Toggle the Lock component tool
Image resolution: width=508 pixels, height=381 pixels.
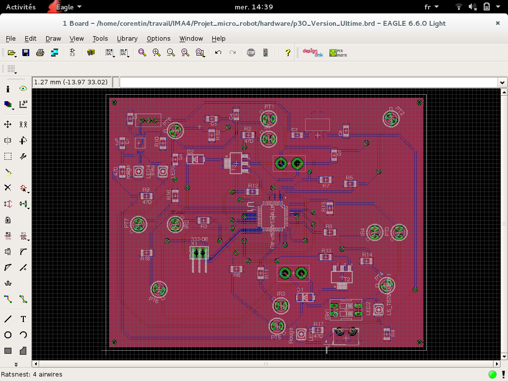(x=8, y=220)
